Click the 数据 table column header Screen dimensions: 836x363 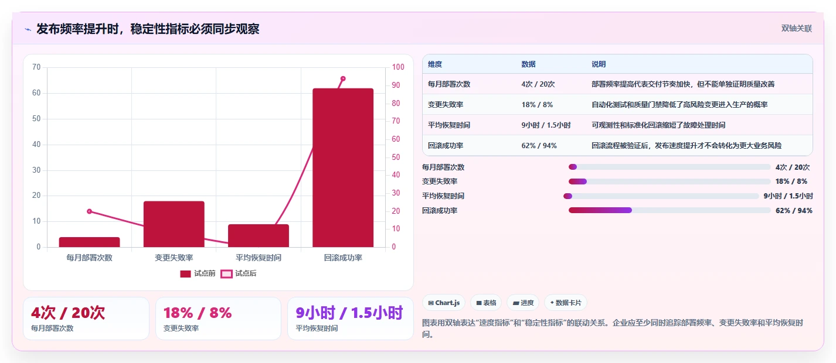click(x=528, y=64)
